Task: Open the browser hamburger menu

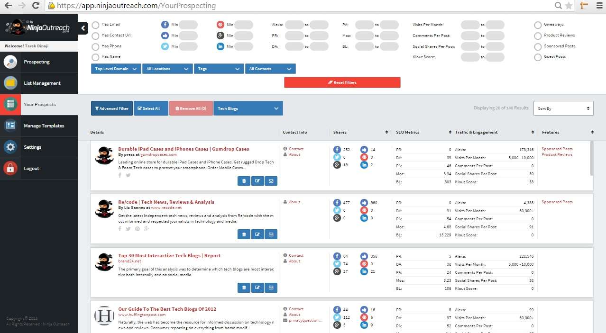Action: (x=598, y=6)
